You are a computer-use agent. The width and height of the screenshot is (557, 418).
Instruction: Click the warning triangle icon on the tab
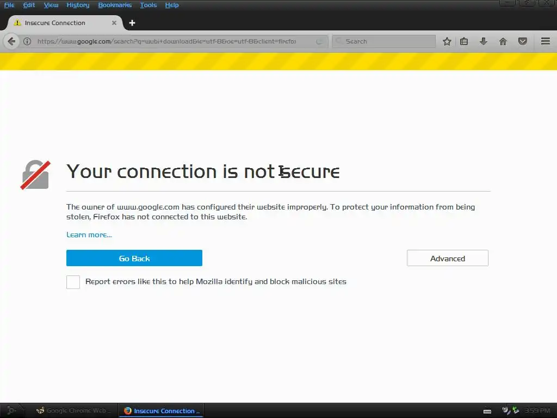click(17, 23)
